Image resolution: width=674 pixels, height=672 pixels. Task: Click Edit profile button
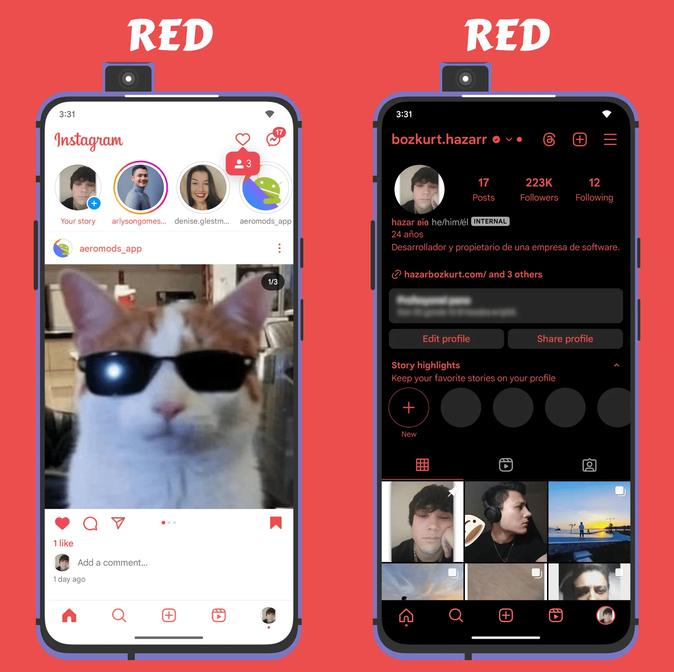[446, 338]
